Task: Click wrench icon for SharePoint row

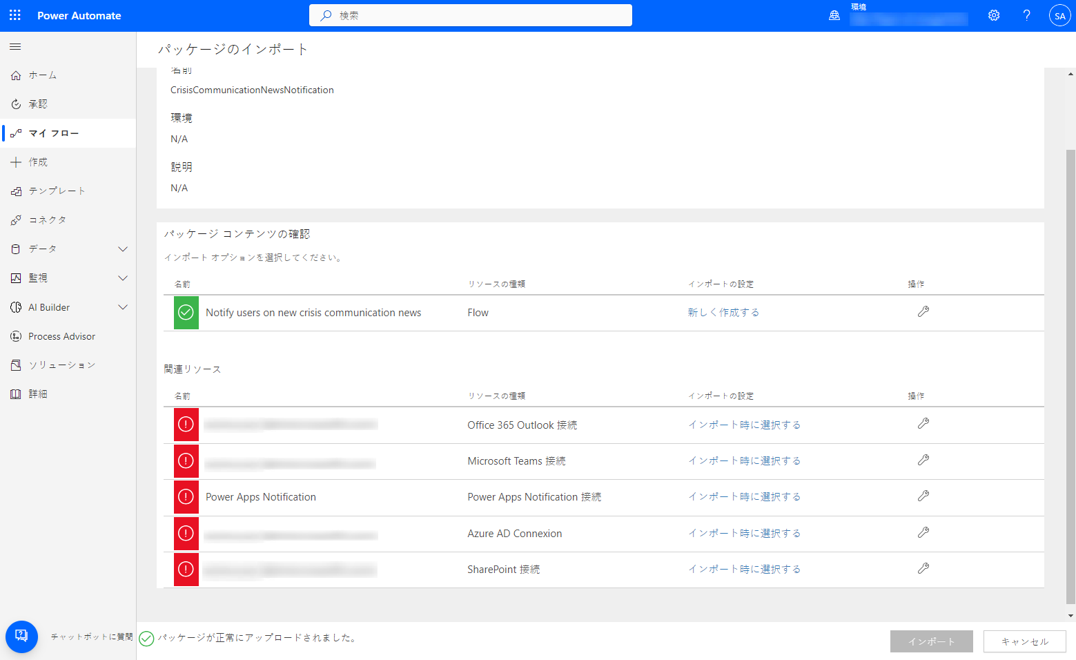Action: point(923,568)
